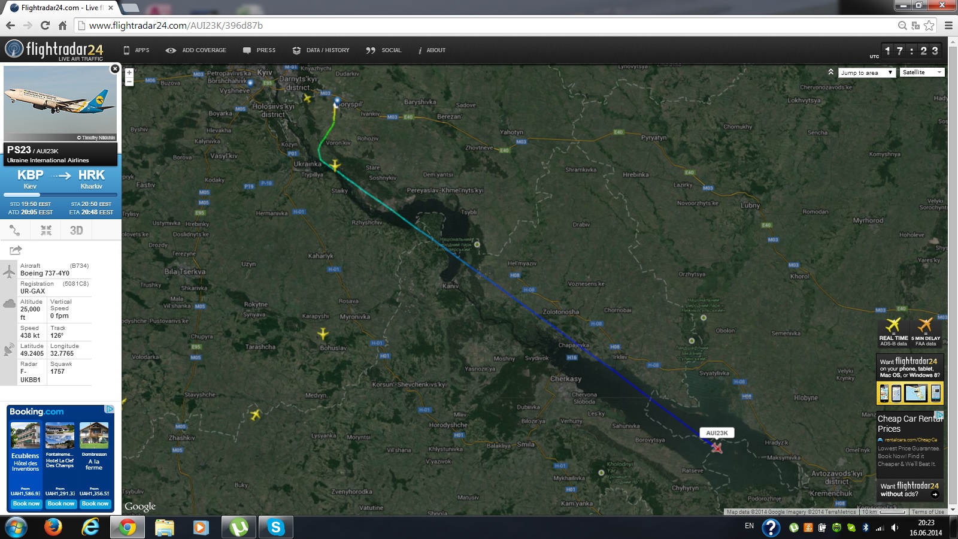This screenshot has height=539, width=958.
Task: Zoom out the map with minus button
Action: 129,81
